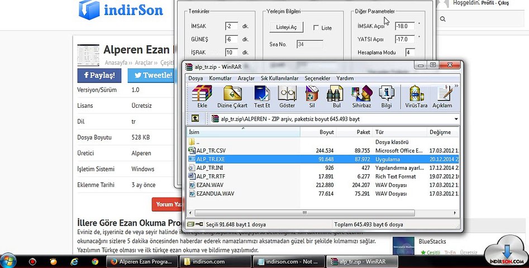Click the YATSI Açısı input field
This screenshot has width=529, height=268.
[405, 39]
